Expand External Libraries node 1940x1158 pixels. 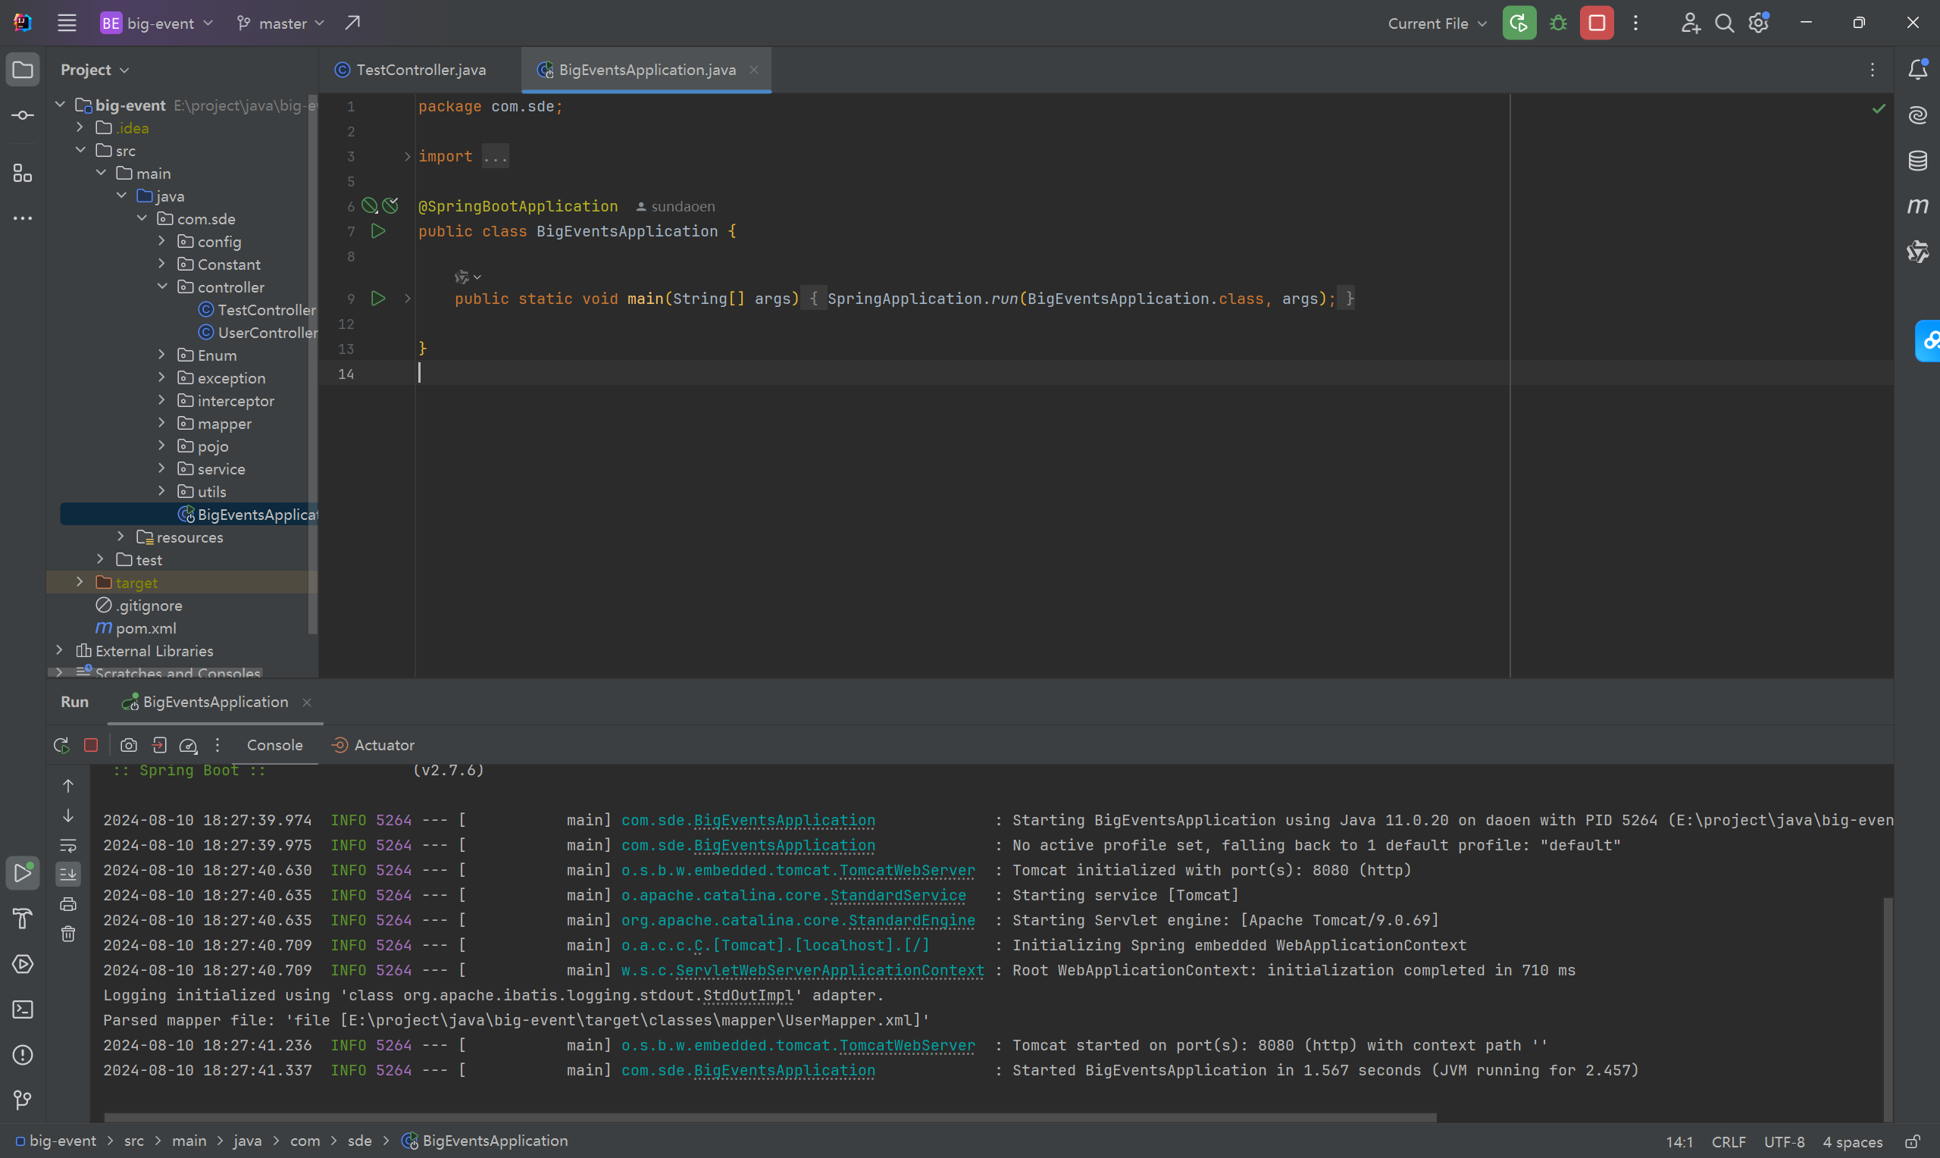point(59,650)
